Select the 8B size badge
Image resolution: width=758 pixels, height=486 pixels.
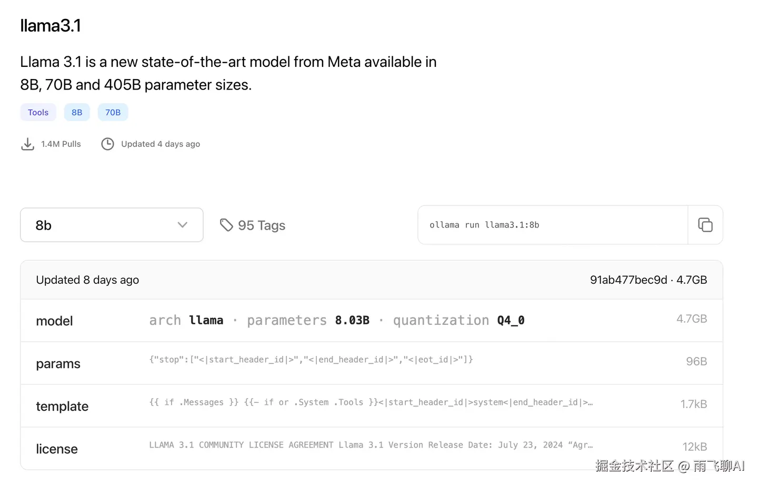(x=77, y=112)
